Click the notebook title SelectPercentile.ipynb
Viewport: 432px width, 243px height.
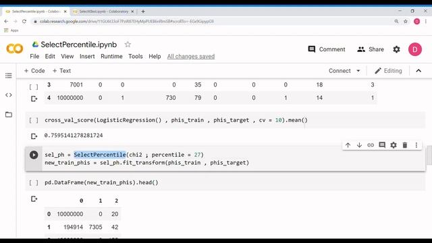(x=79, y=45)
